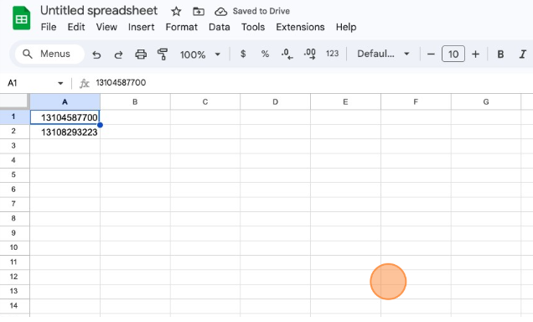Select row 2 header
Screen dimensions: 533x322
click(x=14, y=132)
